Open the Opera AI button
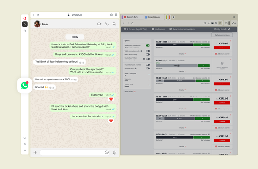This screenshot has width=258, height=169. [x=234, y=23]
